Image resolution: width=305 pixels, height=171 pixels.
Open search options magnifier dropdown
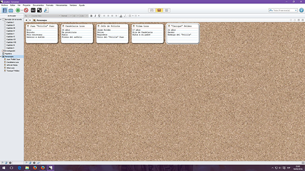pyautogui.click(x=271, y=10)
